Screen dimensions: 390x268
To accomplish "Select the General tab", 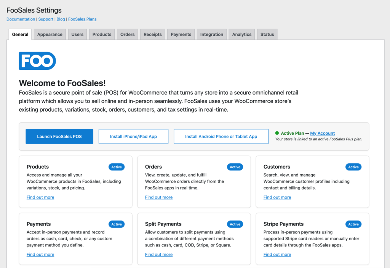I will pyautogui.click(x=20, y=34).
